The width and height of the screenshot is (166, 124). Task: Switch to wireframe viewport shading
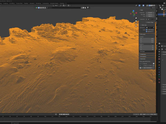coord(149,6)
